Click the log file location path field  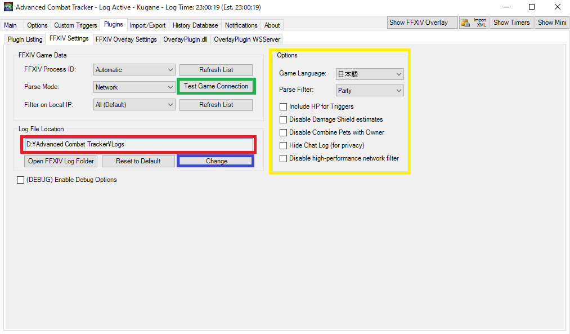click(x=139, y=145)
